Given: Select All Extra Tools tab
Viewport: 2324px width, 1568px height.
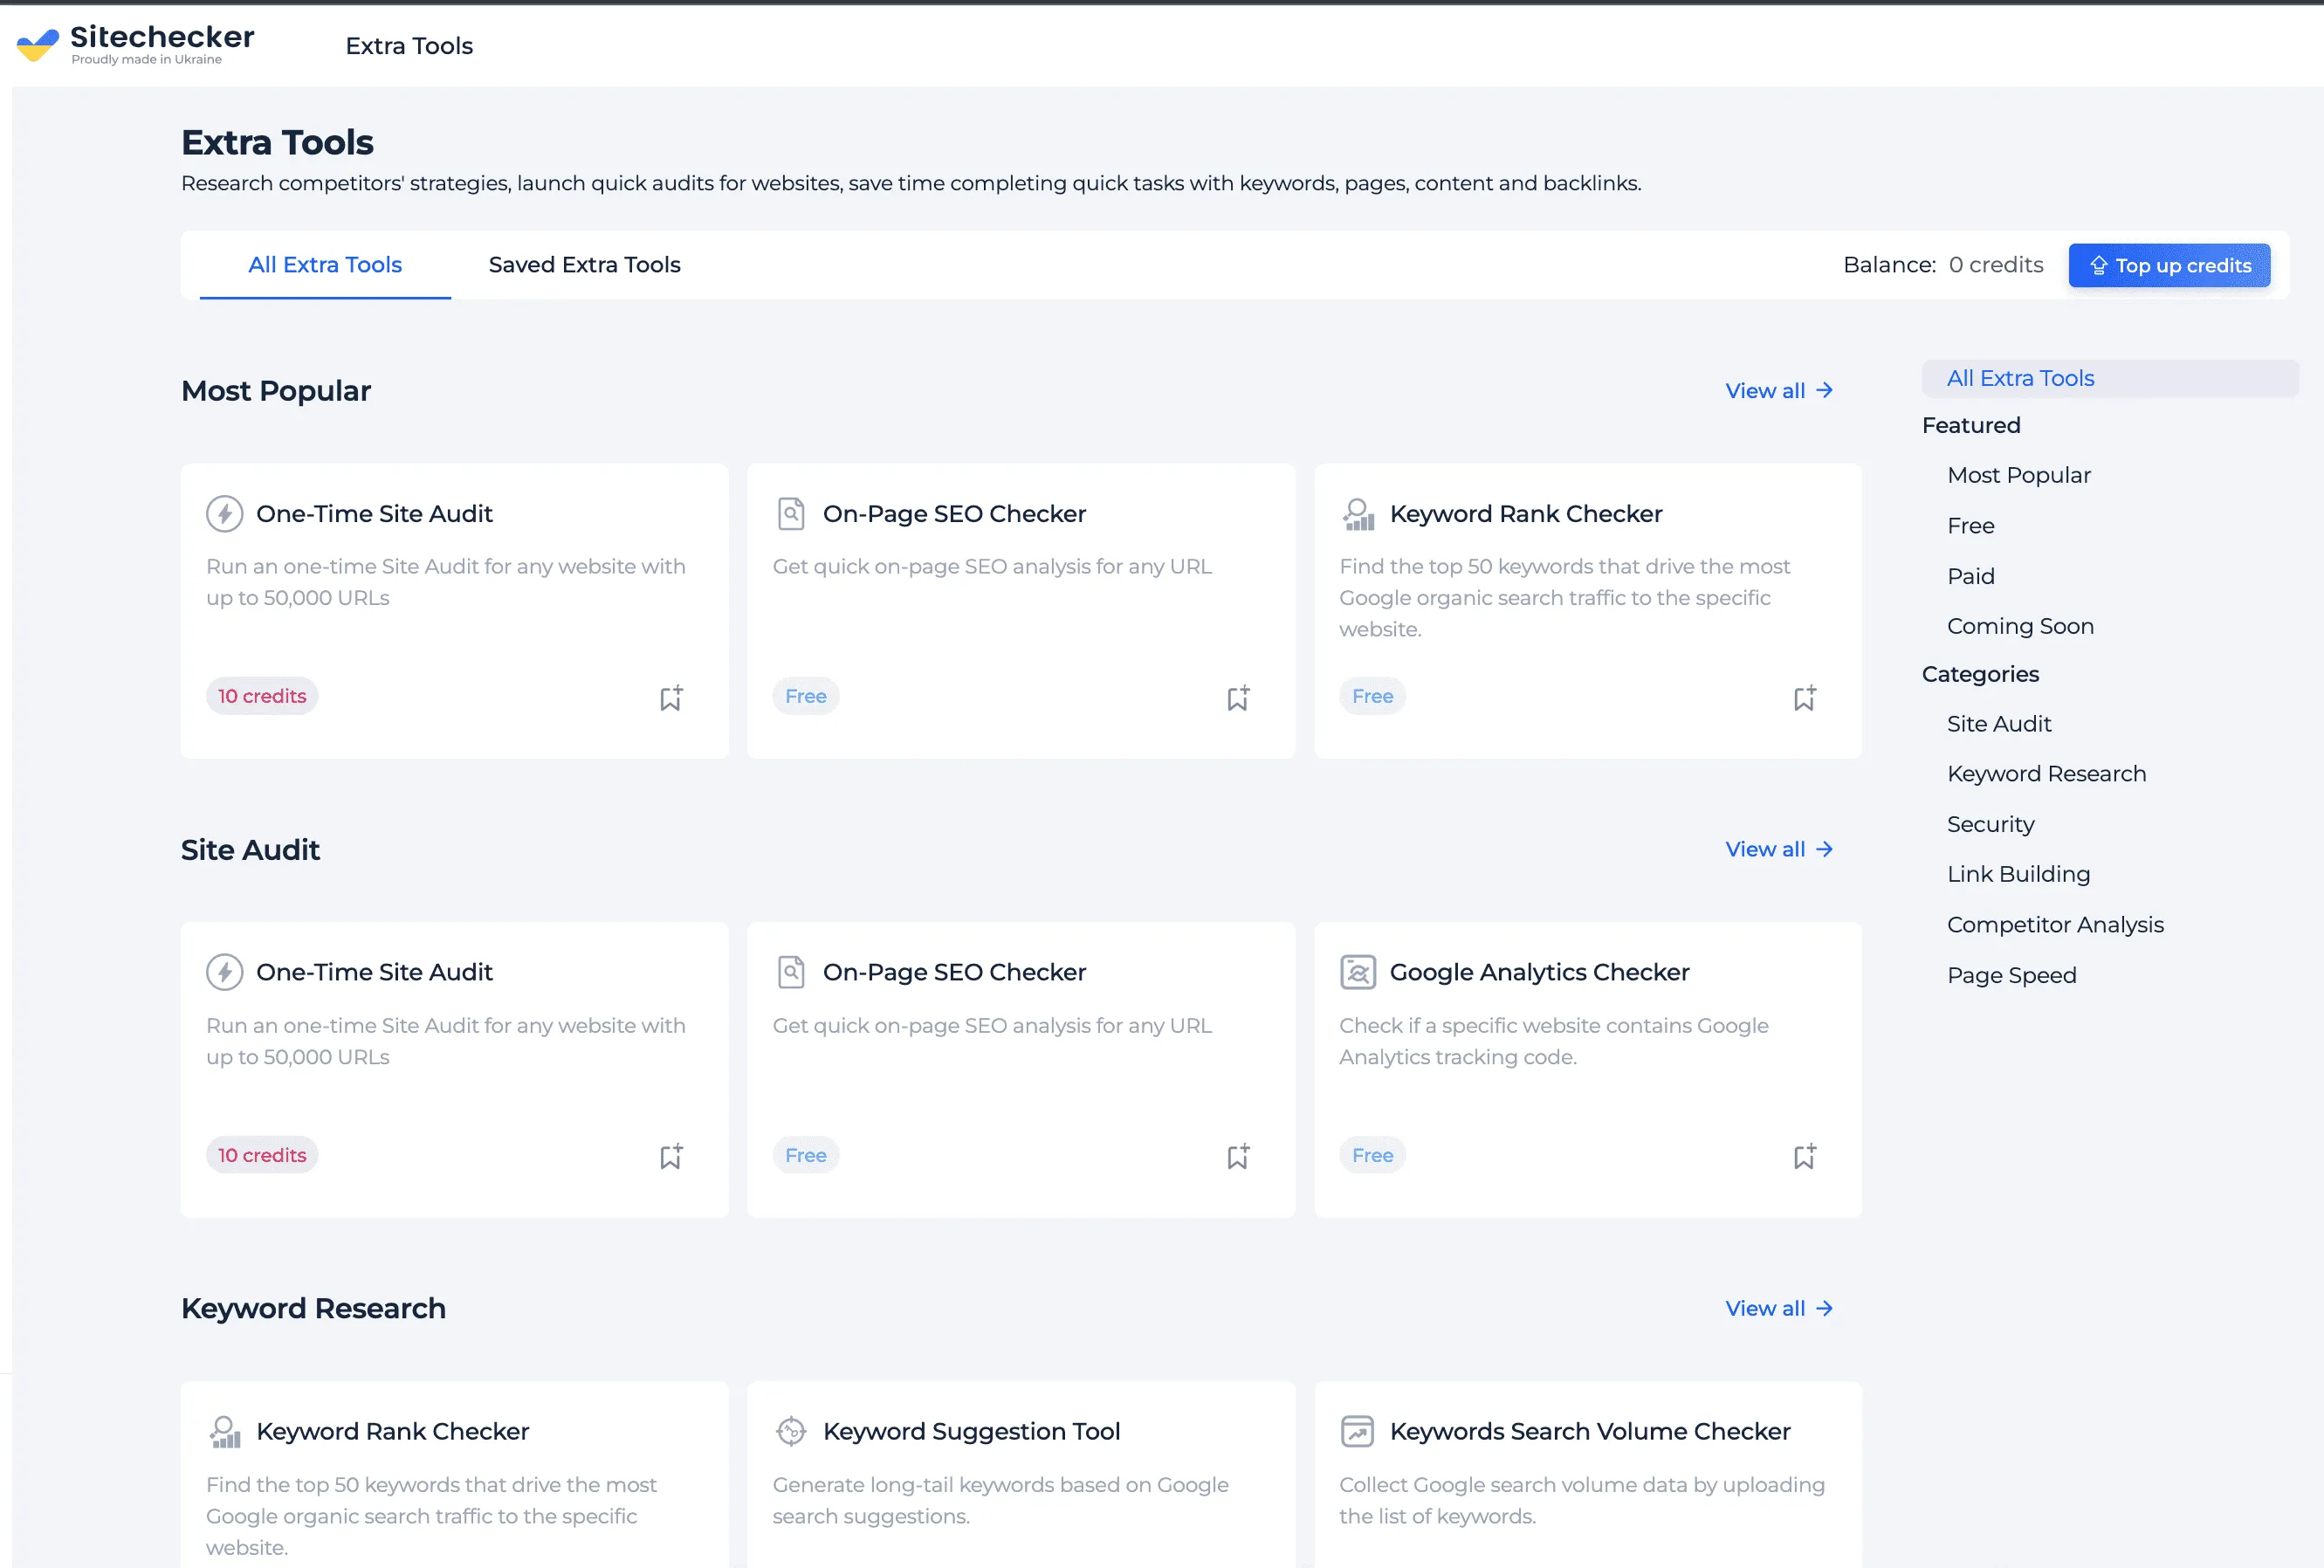Looking at the screenshot, I should point(325,265).
